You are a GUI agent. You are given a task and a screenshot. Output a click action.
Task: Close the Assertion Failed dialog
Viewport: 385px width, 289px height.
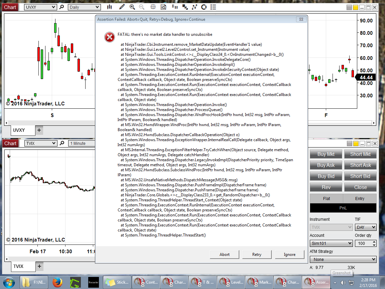pos(301,19)
